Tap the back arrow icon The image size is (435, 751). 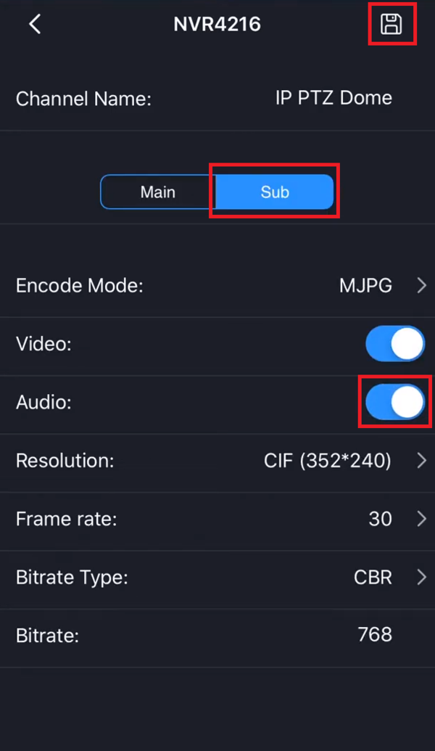[x=34, y=24]
